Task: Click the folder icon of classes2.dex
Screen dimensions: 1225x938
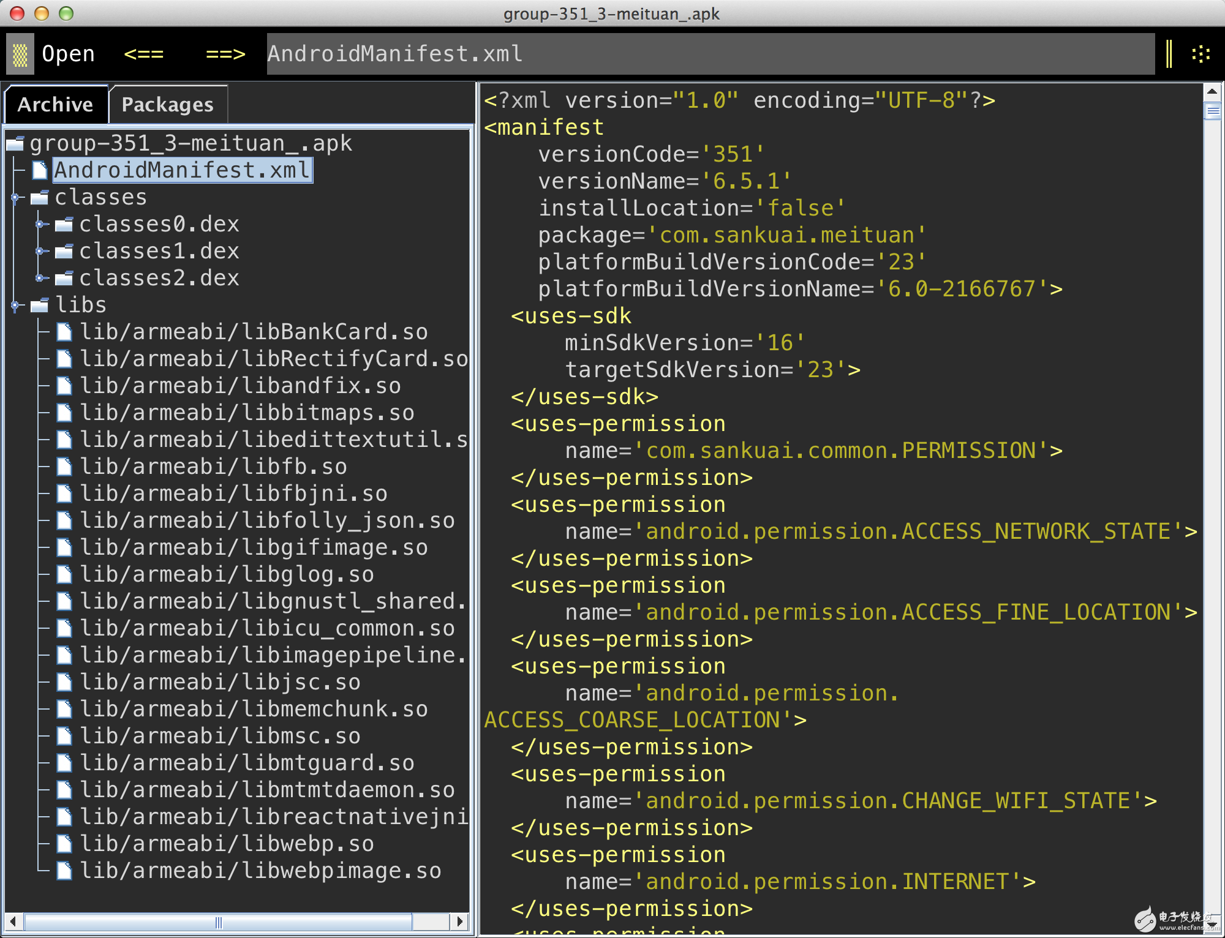Action: coord(64,278)
